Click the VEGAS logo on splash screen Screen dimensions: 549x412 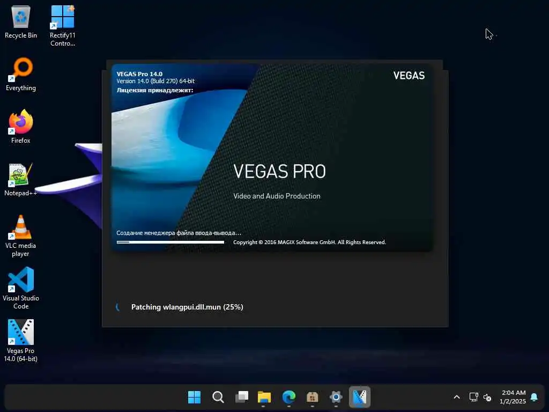tap(409, 75)
